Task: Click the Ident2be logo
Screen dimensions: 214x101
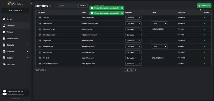Action: pos(15,3)
